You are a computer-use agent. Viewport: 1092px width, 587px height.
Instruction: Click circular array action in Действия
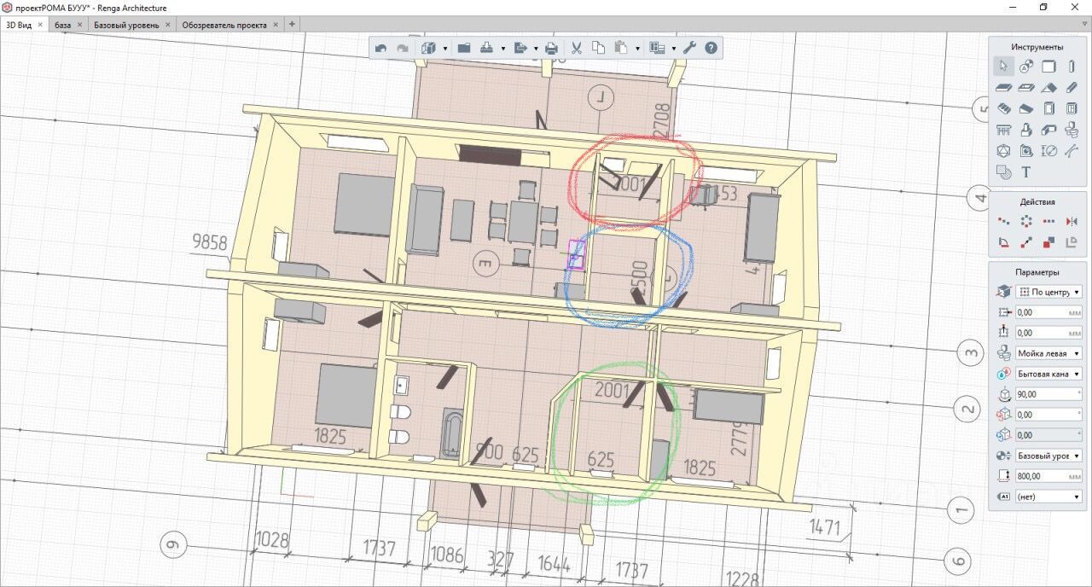click(x=1027, y=220)
